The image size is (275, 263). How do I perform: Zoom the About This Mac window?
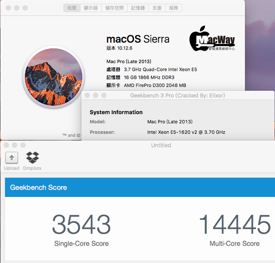tap(25, 8)
